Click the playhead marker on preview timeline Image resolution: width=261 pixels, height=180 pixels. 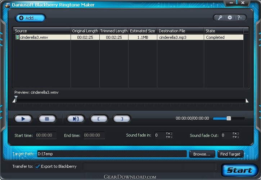coord(16,98)
